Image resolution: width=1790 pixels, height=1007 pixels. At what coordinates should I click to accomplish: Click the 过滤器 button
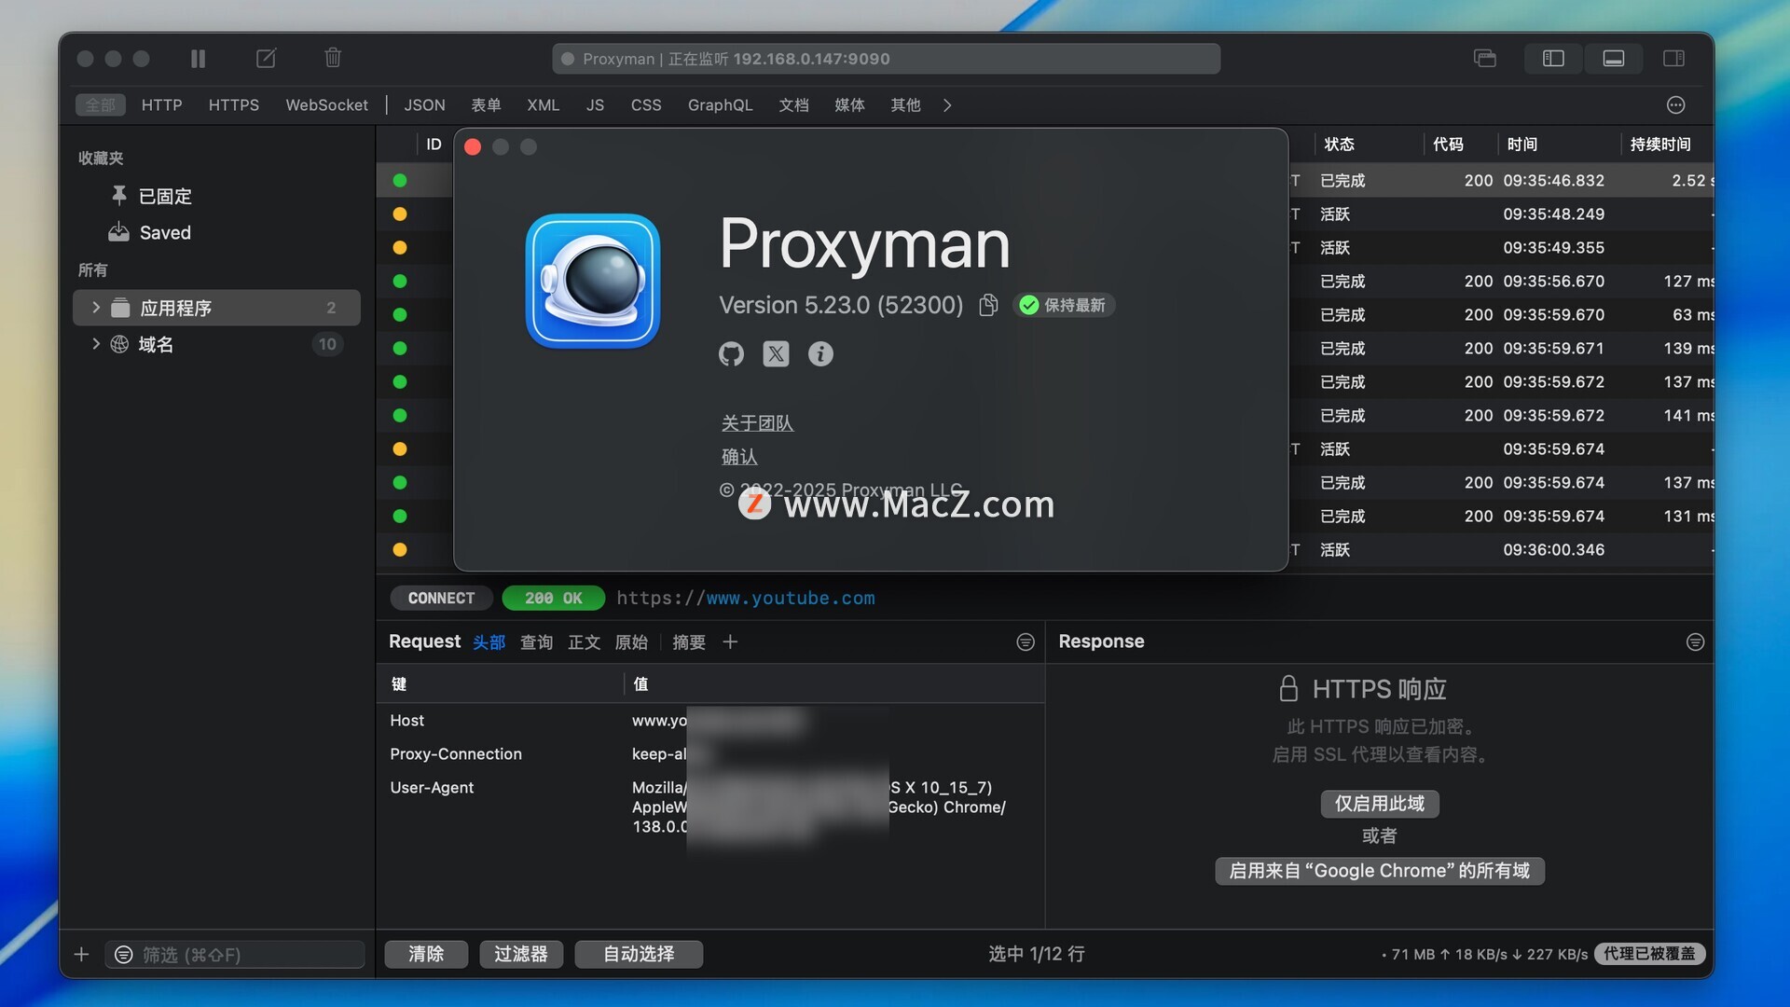tap(521, 954)
